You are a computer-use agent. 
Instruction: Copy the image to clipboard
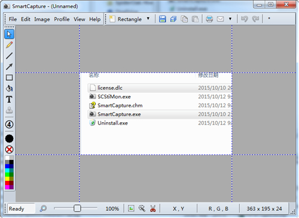[x=184, y=19]
